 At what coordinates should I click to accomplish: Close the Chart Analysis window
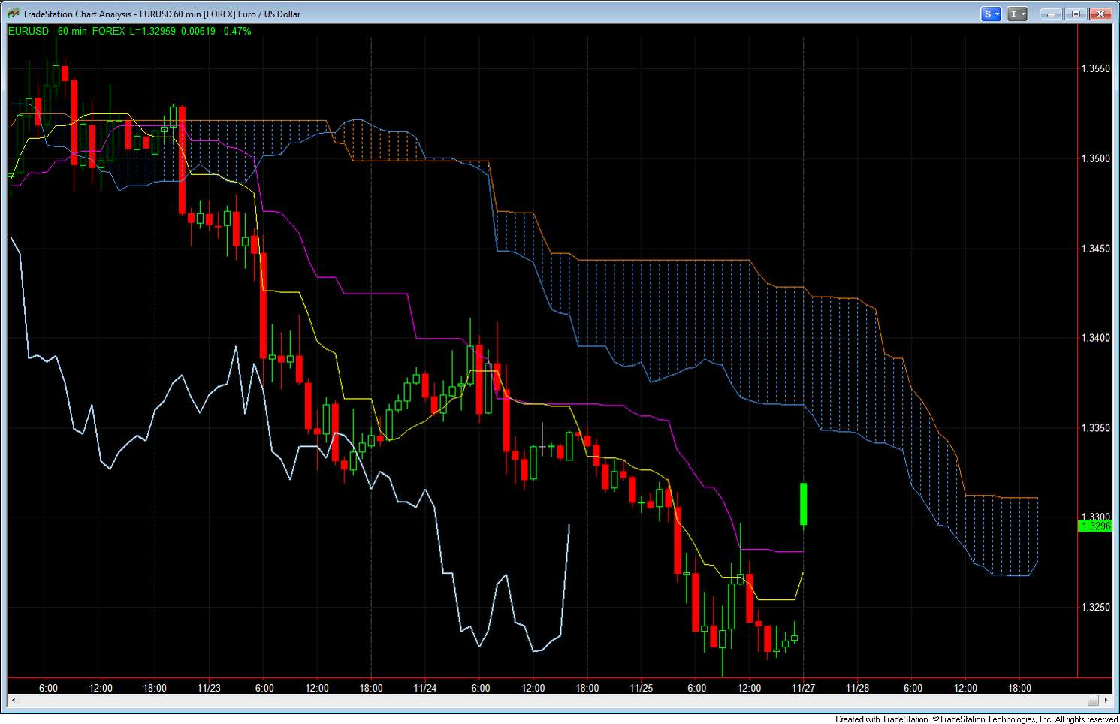(x=1101, y=14)
